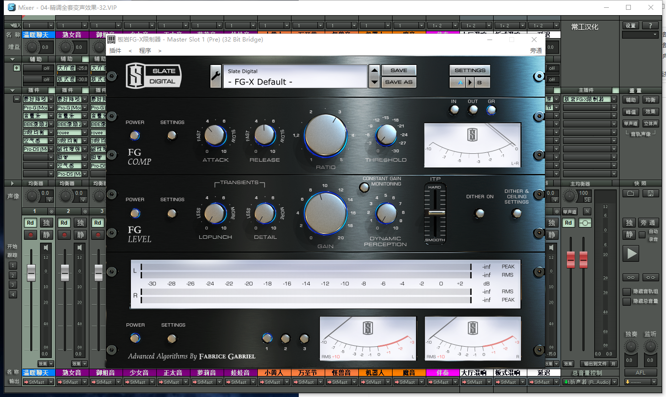The width and height of the screenshot is (666, 397).
Task: Toggle the DITHER ON button
Action: tap(479, 213)
